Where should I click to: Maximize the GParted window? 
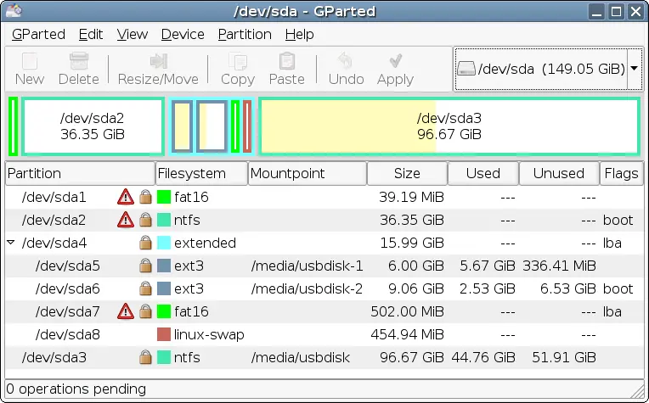coord(617,11)
